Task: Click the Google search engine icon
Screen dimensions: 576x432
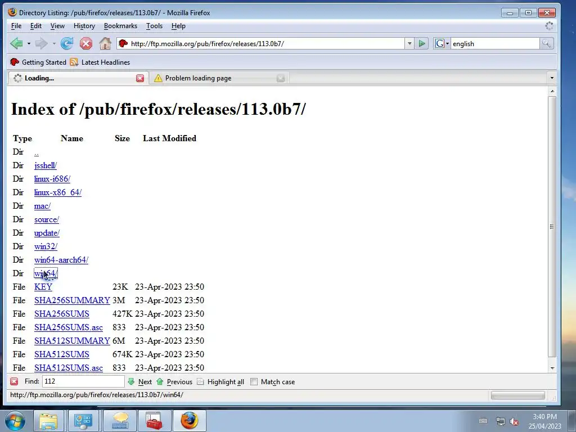Action: [439, 44]
